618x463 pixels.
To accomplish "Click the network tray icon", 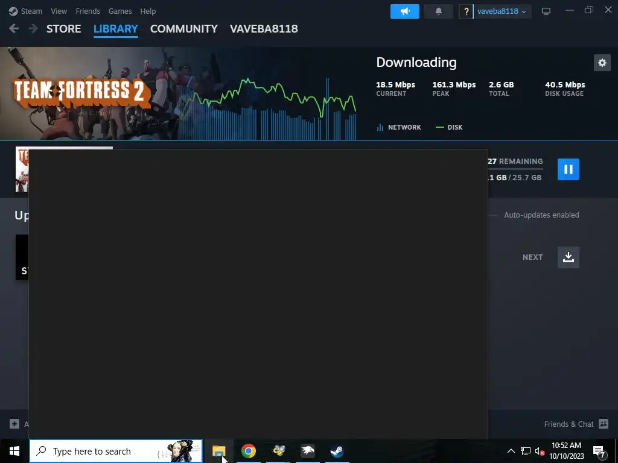I will [x=526, y=451].
